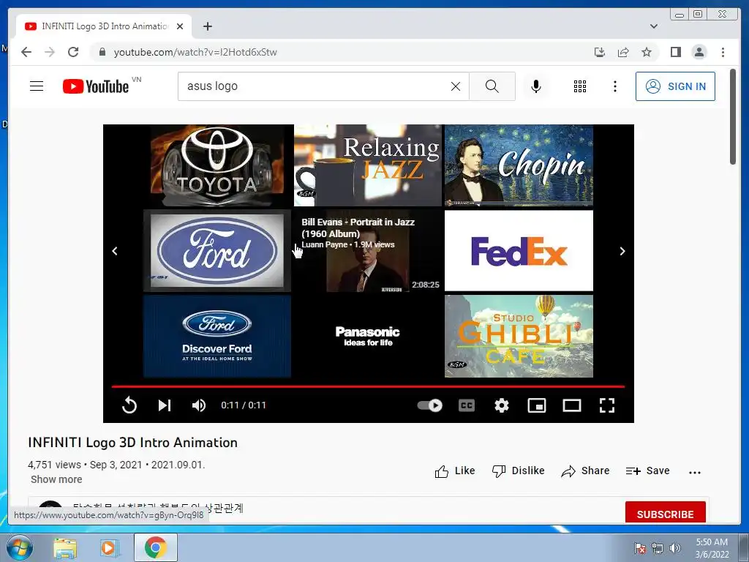Go forward in browser history
The height and width of the screenshot is (562, 749).
click(x=50, y=52)
